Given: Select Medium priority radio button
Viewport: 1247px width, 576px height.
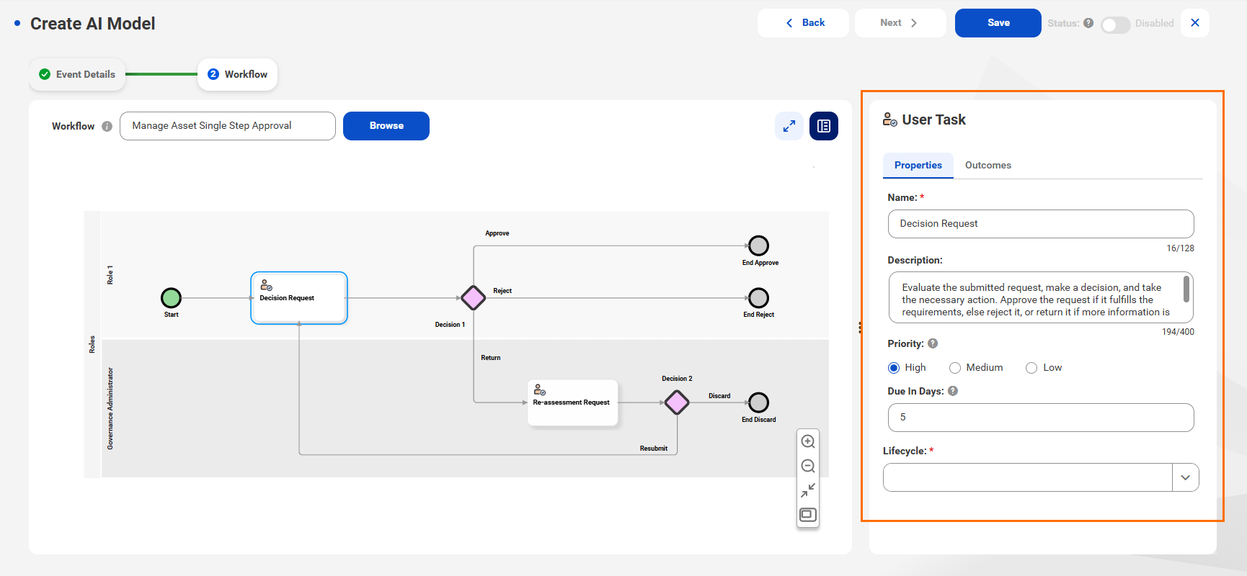Looking at the screenshot, I should click(955, 368).
